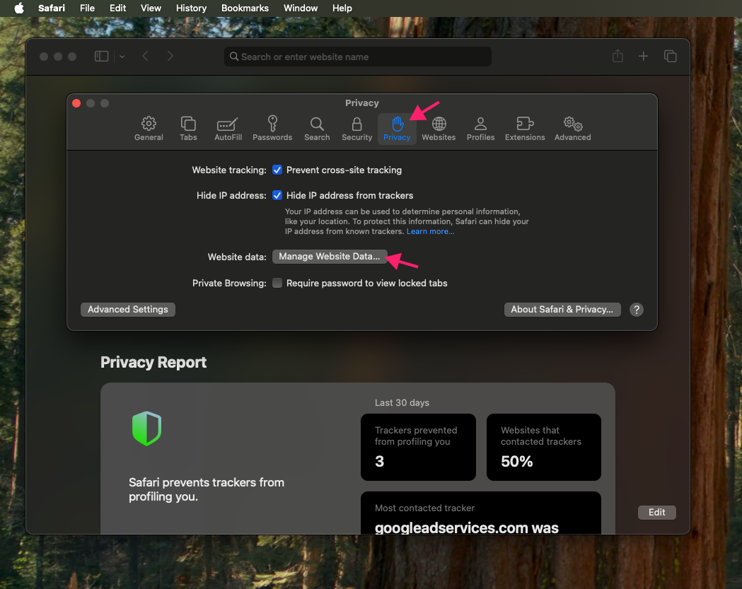Screen dimensions: 742x589
Task: Open the Websites settings pane
Action: tap(438, 129)
